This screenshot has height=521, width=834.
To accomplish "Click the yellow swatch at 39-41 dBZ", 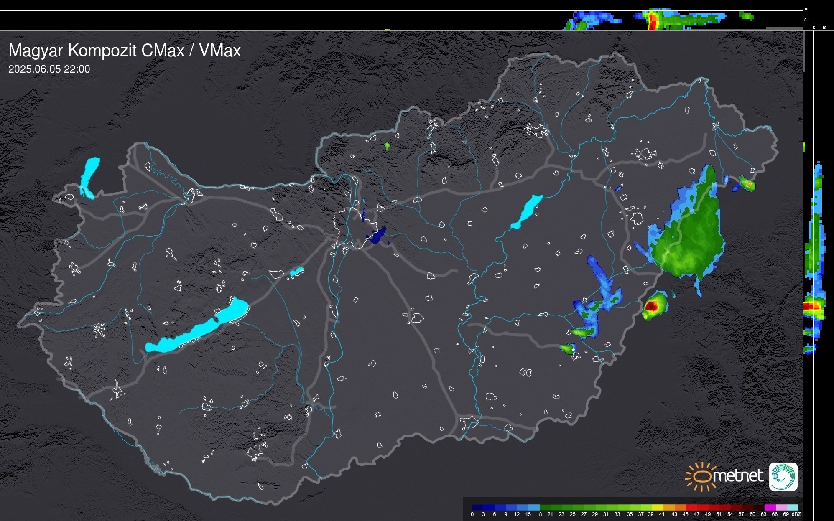I will coord(657,507).
